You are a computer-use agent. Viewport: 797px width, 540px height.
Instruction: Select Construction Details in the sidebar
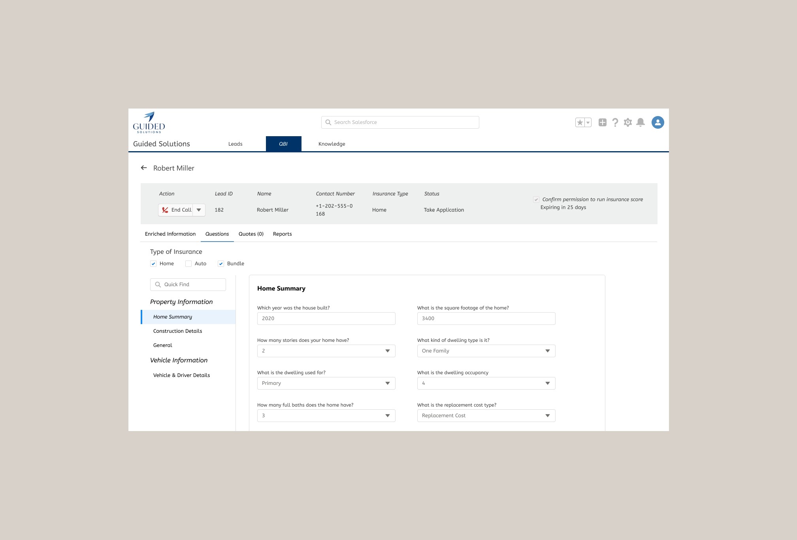177,331
